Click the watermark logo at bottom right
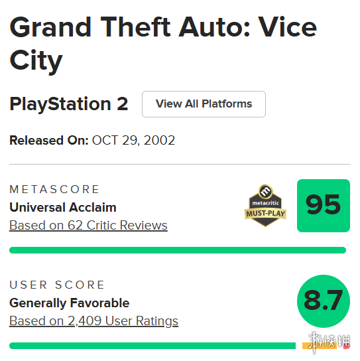This screenshot has height=361, width=360. [x=329, y=342]
